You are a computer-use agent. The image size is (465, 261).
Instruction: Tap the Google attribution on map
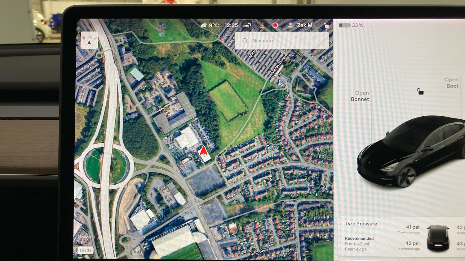pos(84,237)
